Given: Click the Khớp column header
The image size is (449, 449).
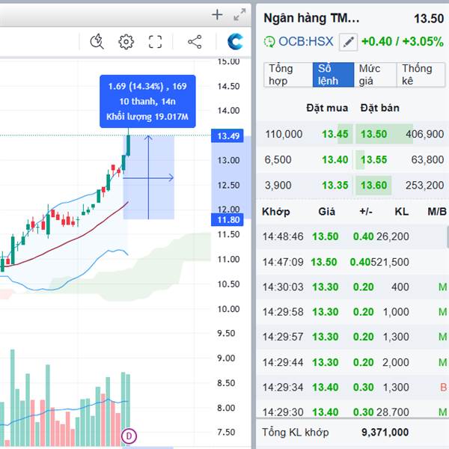Looking at the screenshot, I should pyautogui.click(x=276, y=212).
